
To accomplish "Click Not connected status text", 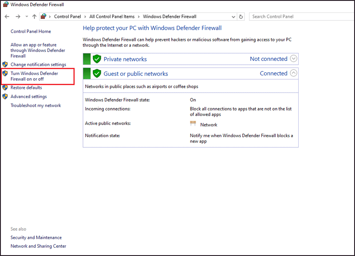I will [268, 59].
